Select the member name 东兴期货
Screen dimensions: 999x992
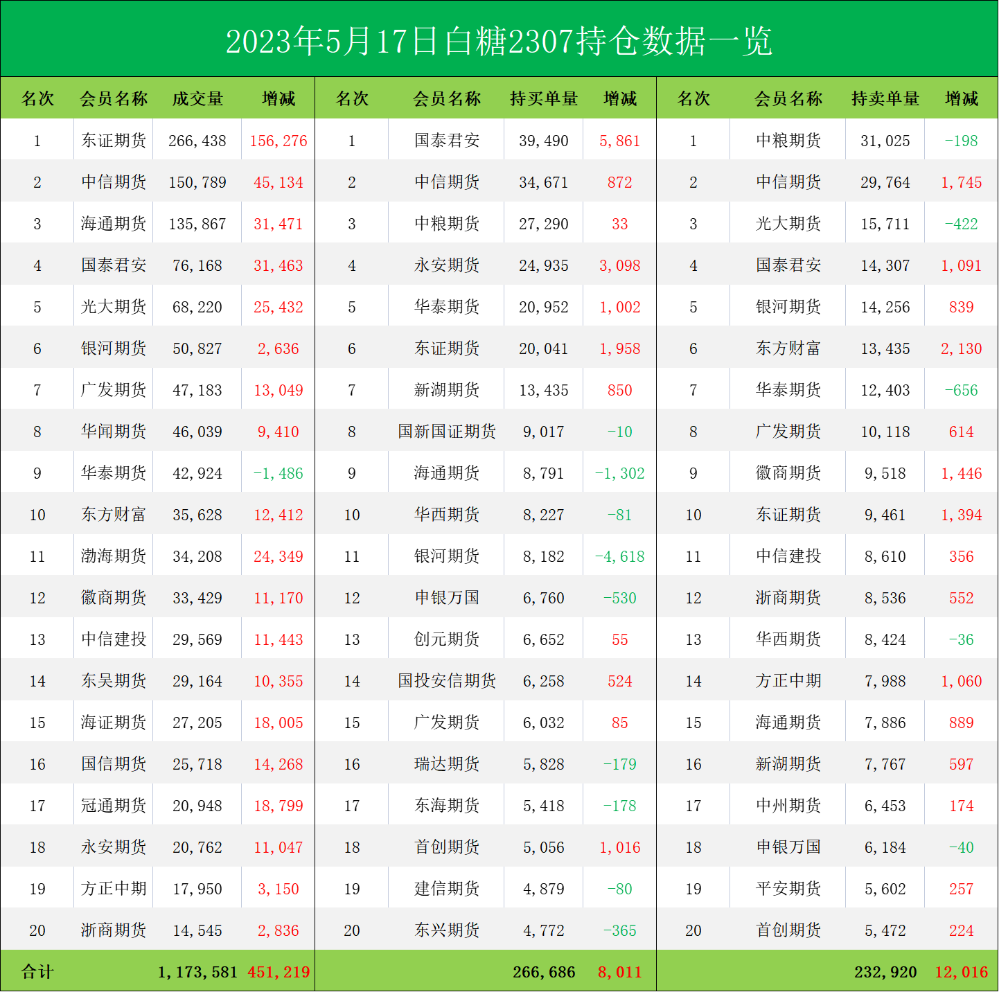point(447,930)
